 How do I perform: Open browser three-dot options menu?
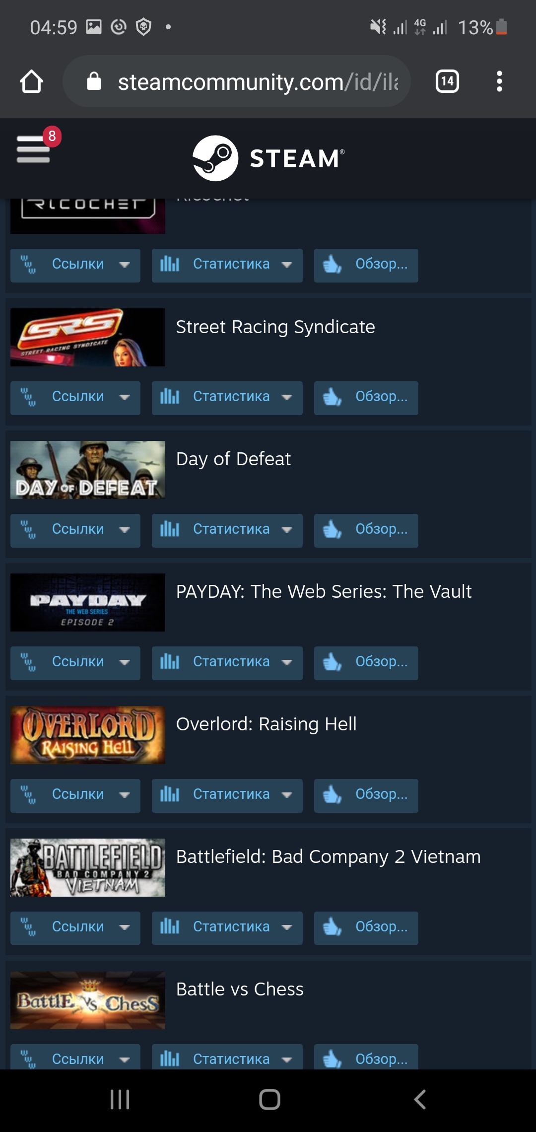coord(499,81)
